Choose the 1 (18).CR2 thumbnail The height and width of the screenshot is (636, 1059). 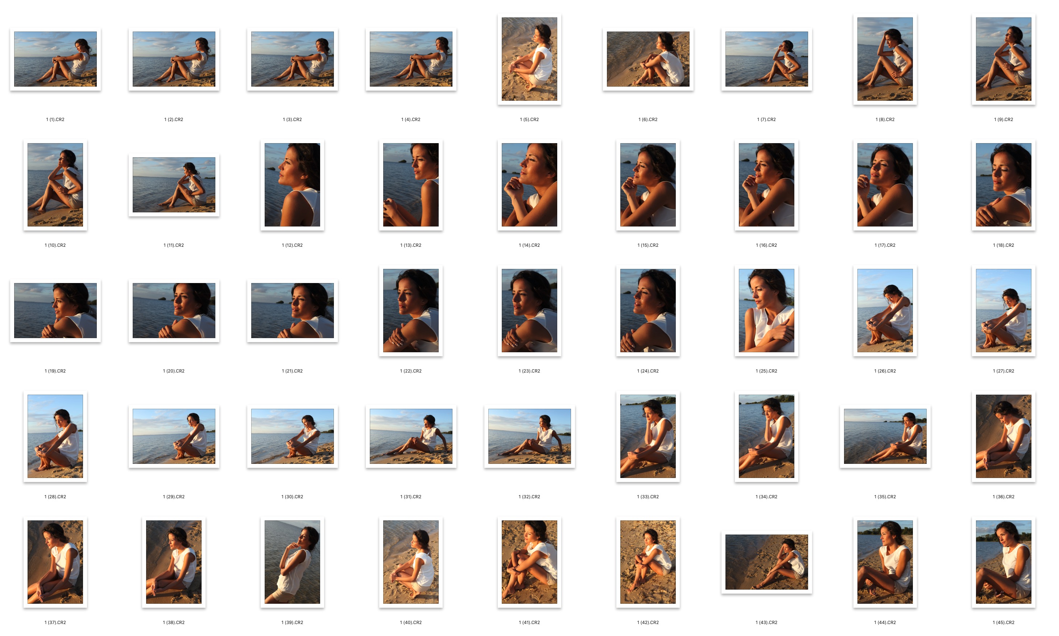pyautogui.click(x=1003, y=185)
